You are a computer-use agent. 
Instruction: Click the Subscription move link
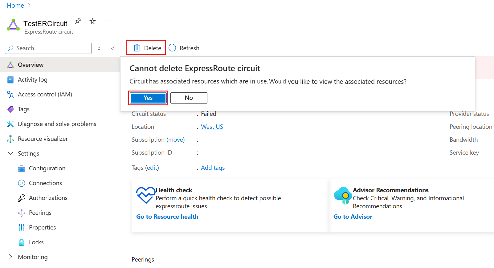pos(176,140)
